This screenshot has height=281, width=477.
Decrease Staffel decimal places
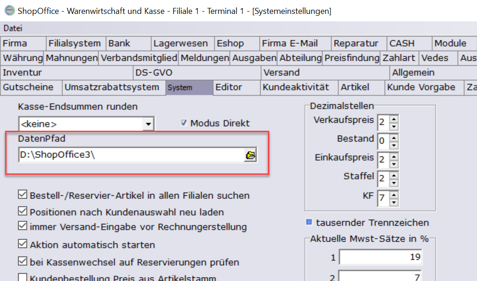[x=394, y=183]
